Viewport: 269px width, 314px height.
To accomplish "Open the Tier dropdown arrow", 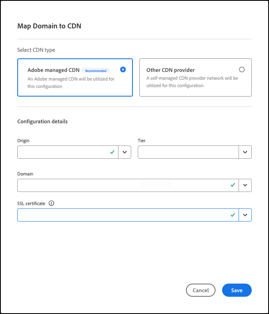I will [245, 152].
